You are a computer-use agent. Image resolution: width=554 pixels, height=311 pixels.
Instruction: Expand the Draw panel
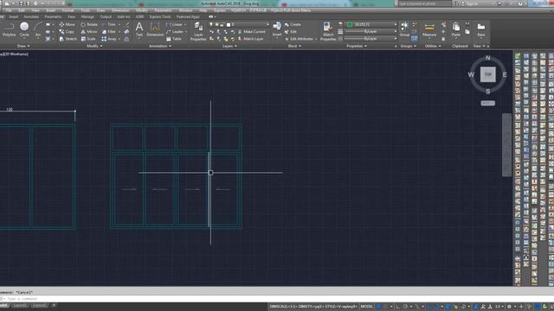coord(23,46)
